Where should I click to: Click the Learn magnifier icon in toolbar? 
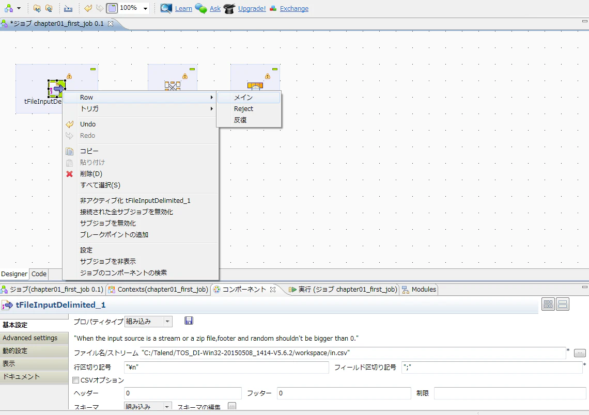[x=166, y=8]
